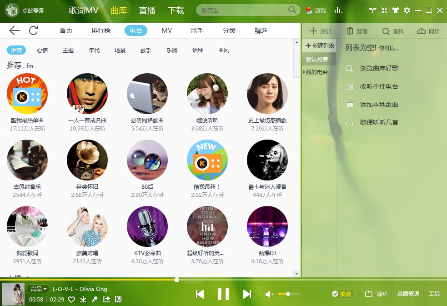447x306 pixels.
Task: Refresh the music library page
Action: (x=33, y=30)
